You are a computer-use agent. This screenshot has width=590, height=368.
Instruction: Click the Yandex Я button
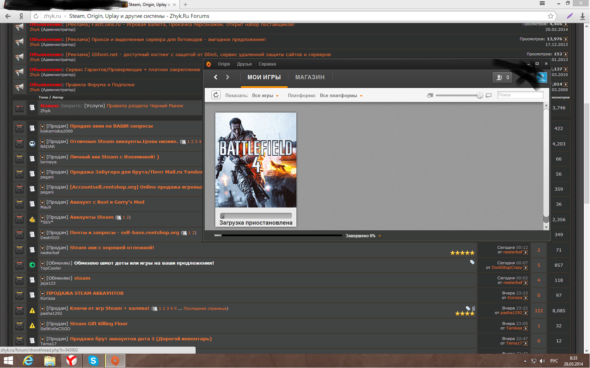coord(21,16)
